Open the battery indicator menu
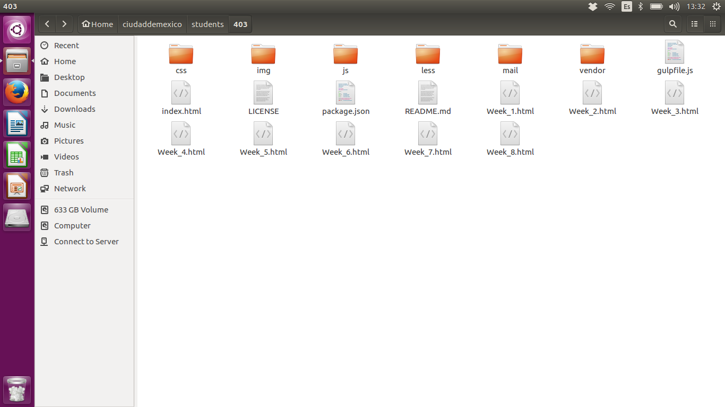Screen dimensions: 725x407 [x=657, y=6]
